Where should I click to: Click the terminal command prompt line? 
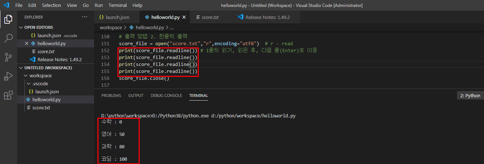198,116
